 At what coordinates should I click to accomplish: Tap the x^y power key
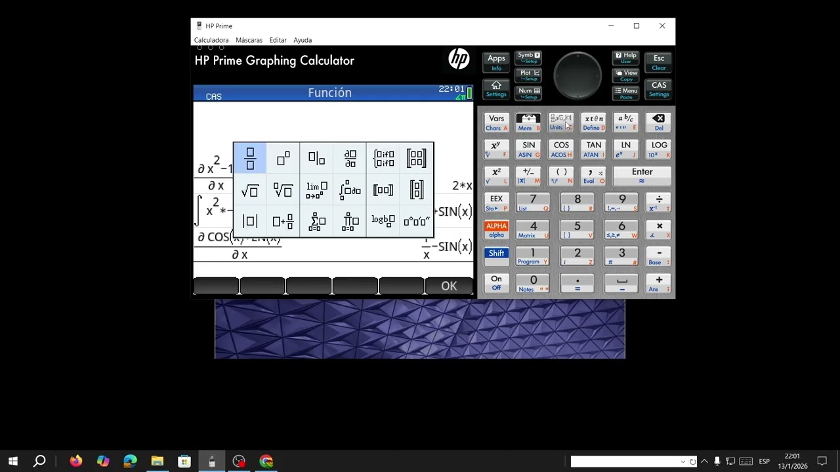(x=496, y=149)
